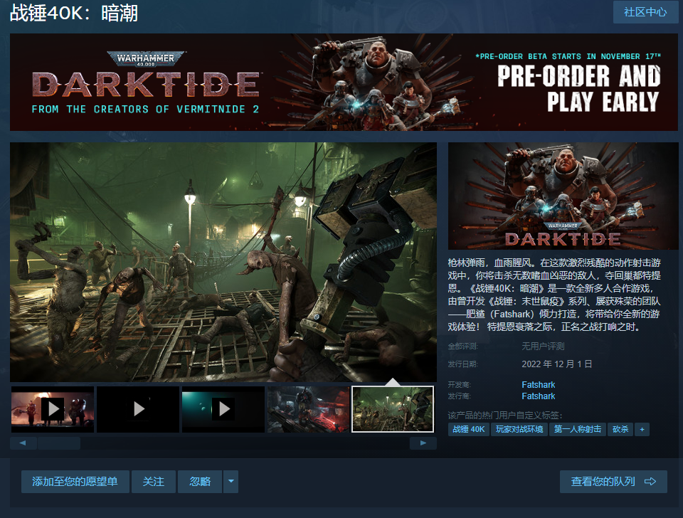Select the 战锤 40K tag
Viewport: 683px width, 518px height.
[x=469, y=429]
